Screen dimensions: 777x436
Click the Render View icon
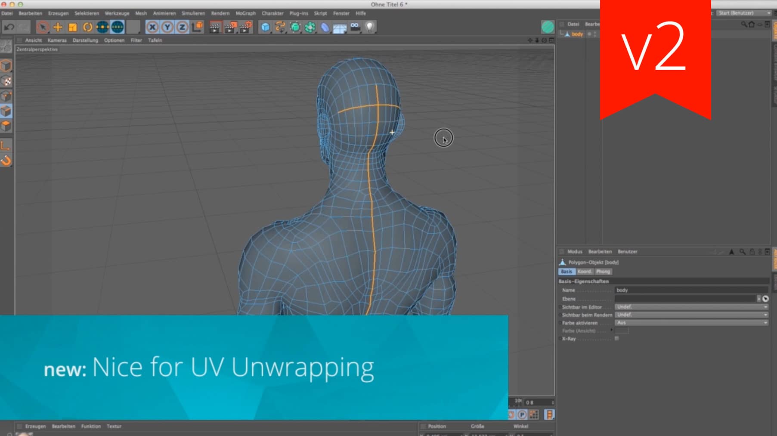(215, 27)
